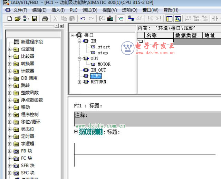
Task: Open the 文件(F) menu
Action: pos(20,10)
